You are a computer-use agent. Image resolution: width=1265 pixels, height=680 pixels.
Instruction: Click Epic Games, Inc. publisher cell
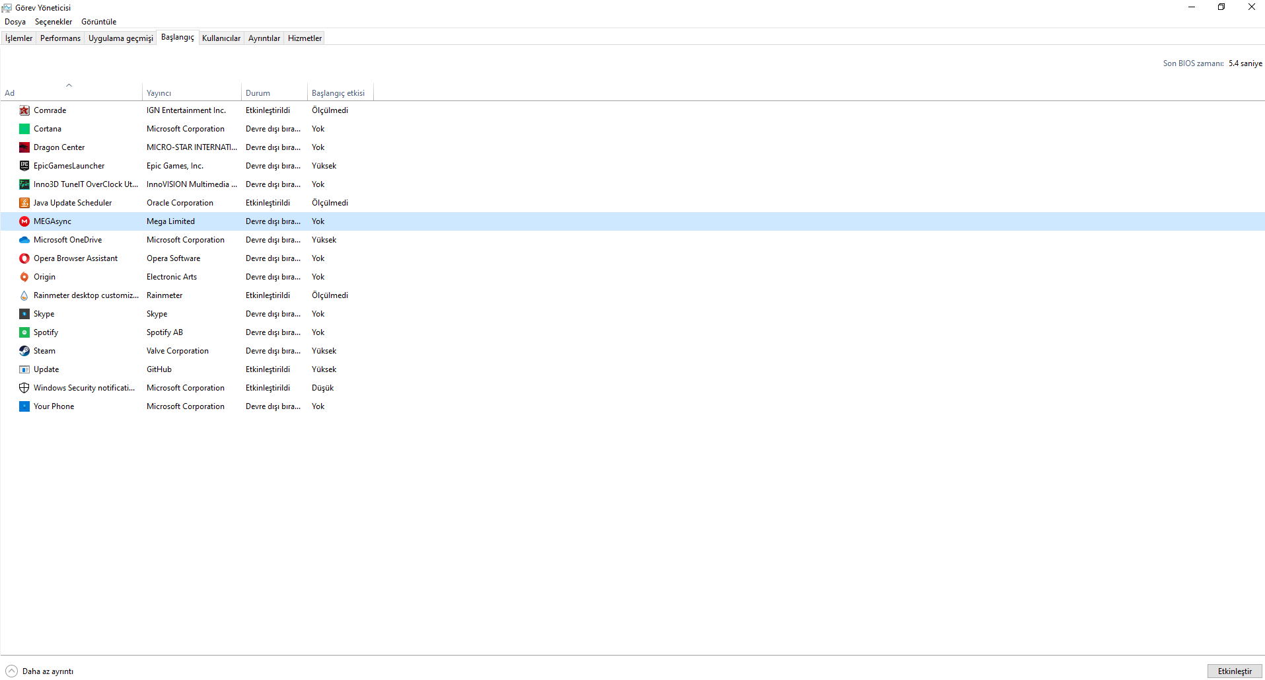point(175,166)
